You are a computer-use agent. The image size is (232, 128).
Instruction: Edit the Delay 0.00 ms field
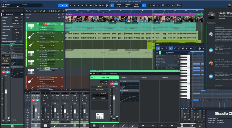pyautogui.click(x=17, y=32)
